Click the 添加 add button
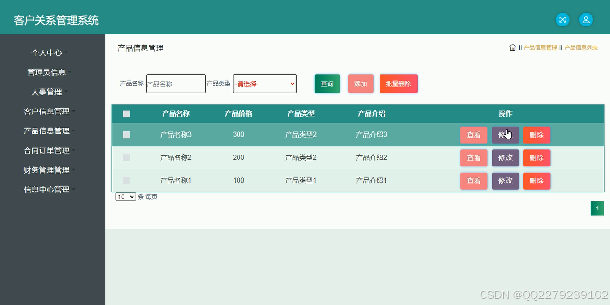Viewport: 610px width, 305px height. [x=361, y=84]
